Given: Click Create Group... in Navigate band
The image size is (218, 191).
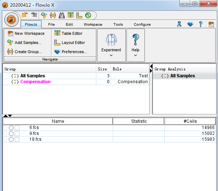Looking at the screenshot, I should tap(25, 52).
